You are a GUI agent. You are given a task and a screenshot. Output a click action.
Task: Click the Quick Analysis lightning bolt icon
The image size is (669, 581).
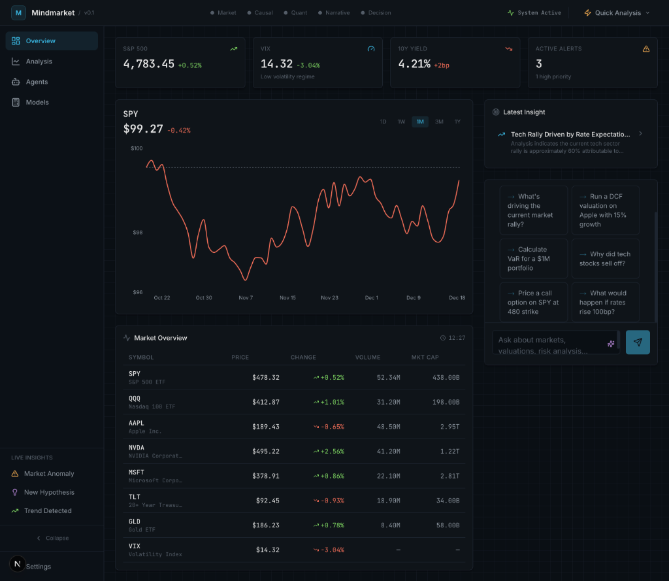tap(587, 13)
